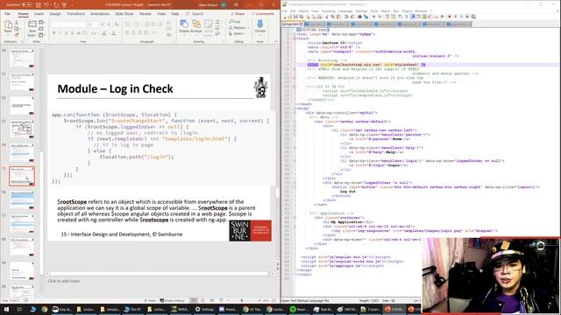Expand Customize Quick Access Toolbar arrow
The height and width of the screenshot is (315, 561).
click(x=72, y=5)
